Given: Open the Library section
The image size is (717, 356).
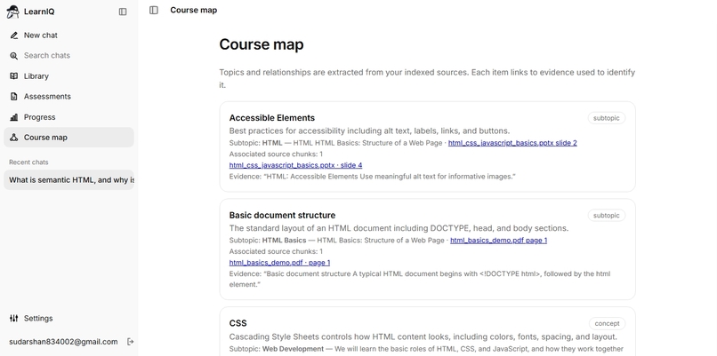Looking at the screenshot, I should [68, 76].
